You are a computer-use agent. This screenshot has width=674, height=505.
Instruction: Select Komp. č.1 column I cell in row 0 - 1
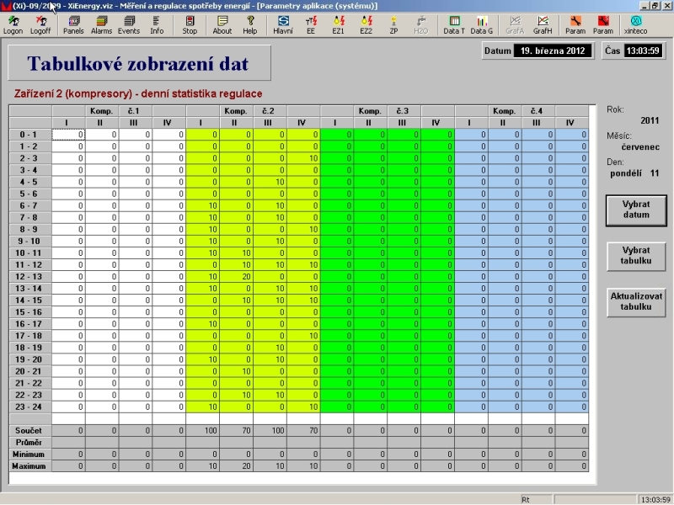(x=68, y=135)
